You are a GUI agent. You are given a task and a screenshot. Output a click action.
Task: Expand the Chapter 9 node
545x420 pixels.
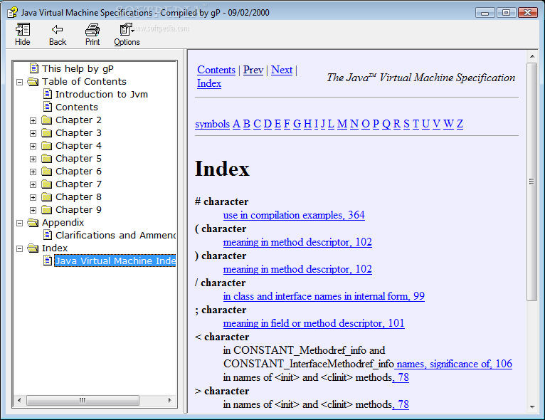pyautogui.click(x=33, y=210)
